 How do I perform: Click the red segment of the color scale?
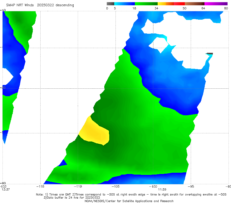pyautogui.click(x=179, y=4)
